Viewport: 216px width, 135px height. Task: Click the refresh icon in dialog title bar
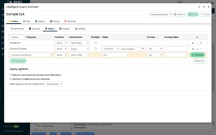click(199, 7)
